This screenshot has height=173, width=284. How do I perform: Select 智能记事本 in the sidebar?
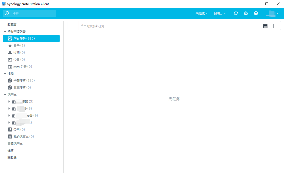pos(15,143)
